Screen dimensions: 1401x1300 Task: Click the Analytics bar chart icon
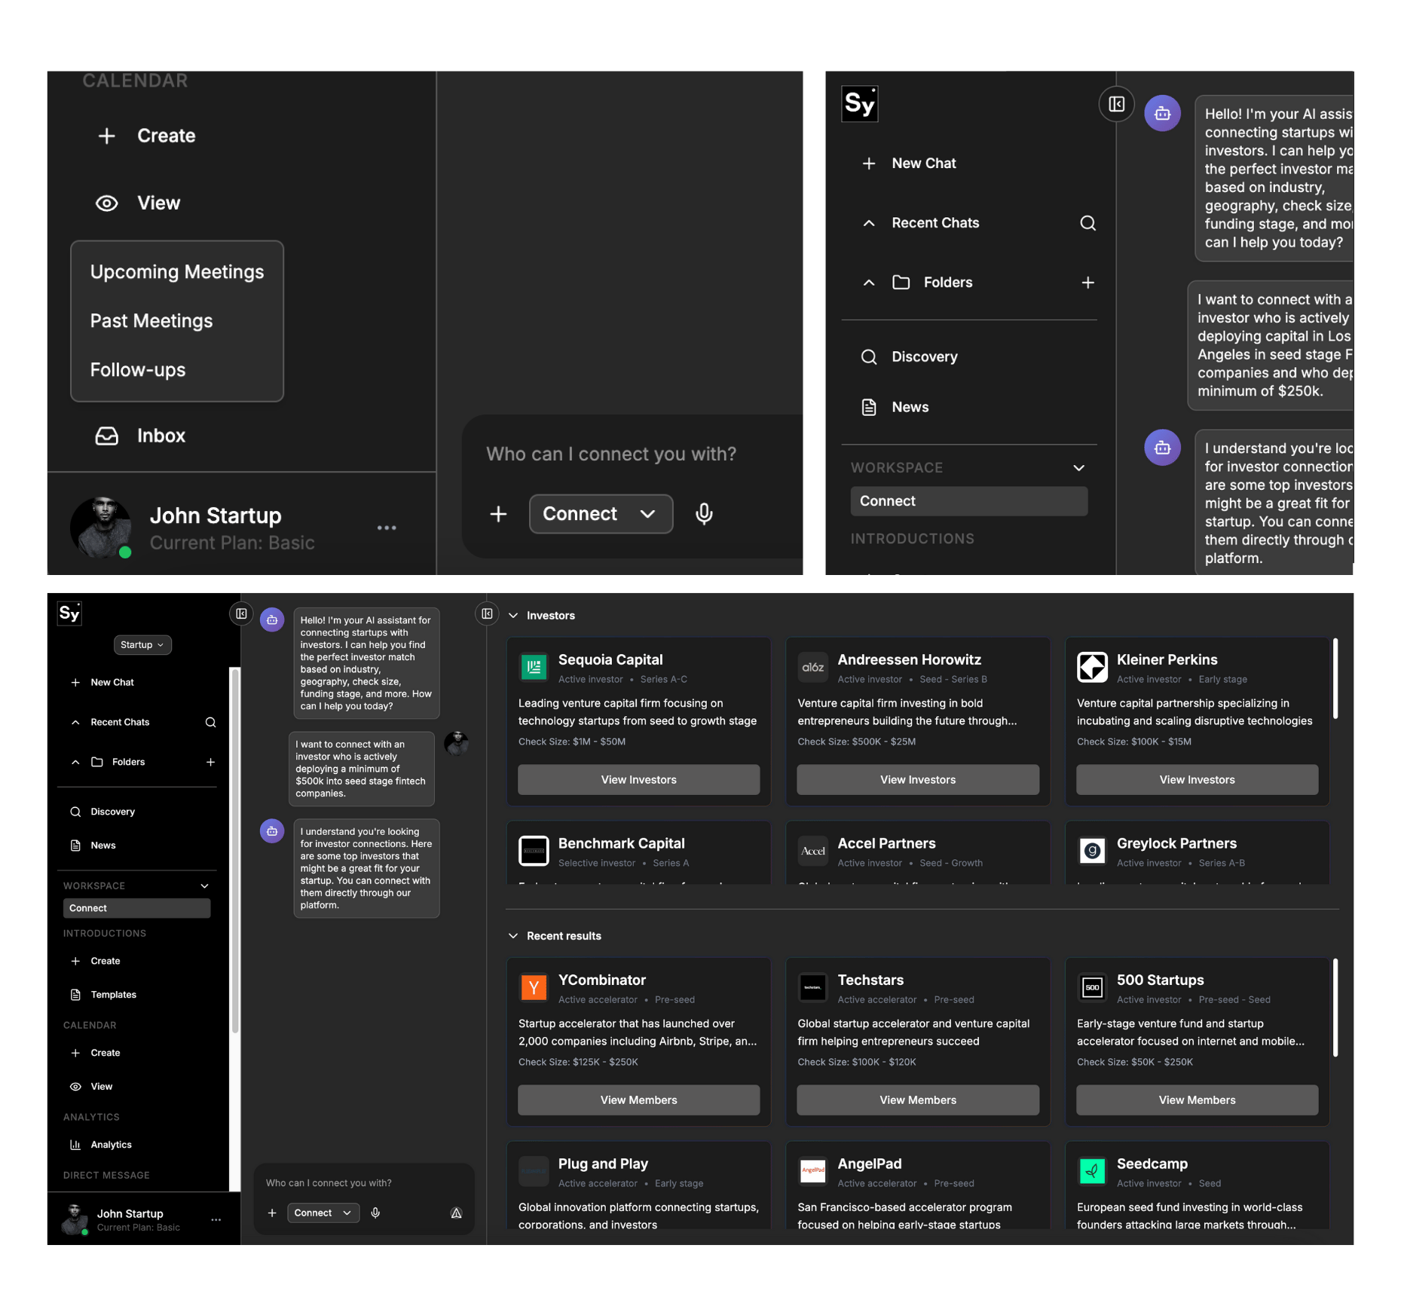(x=75, y=1145)
